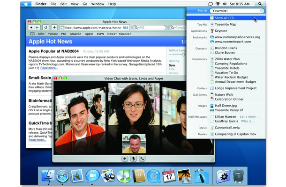This screenshot has width=286, height=187.
Task: Open the Window menu
Action: pyautogui.click(x=98, y=4)
